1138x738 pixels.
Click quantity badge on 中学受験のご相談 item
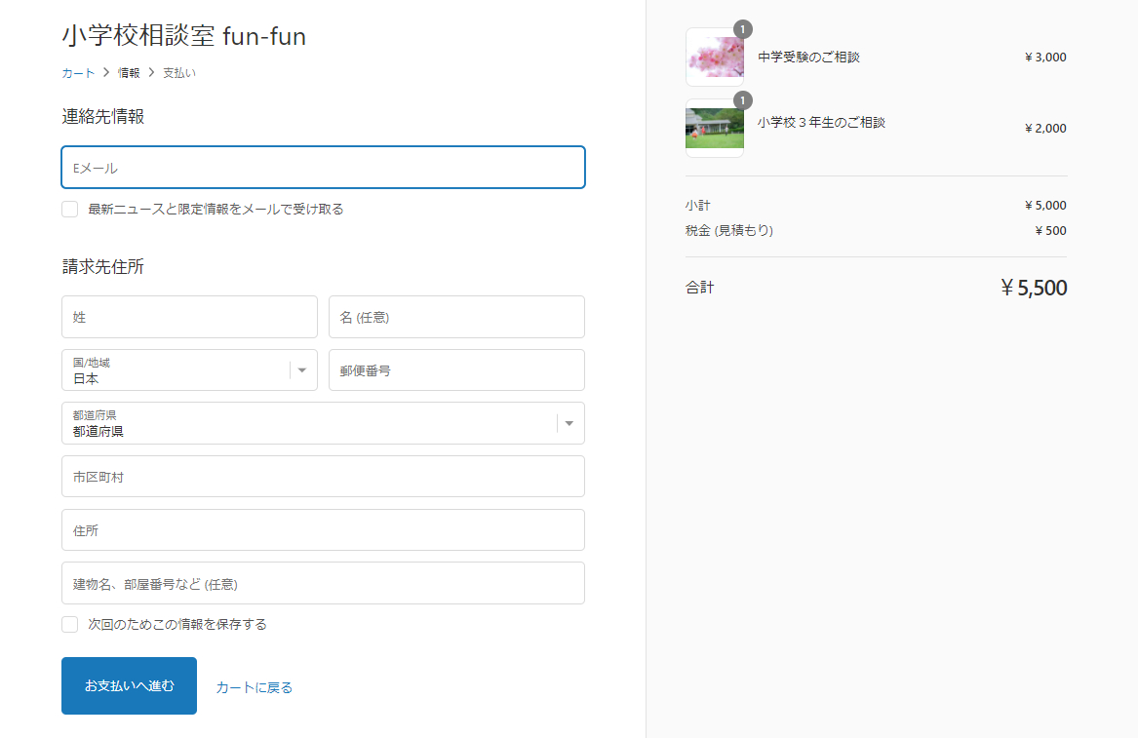pos(742,30)
